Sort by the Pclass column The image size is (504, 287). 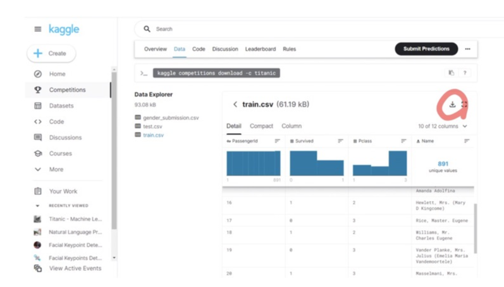403,141
